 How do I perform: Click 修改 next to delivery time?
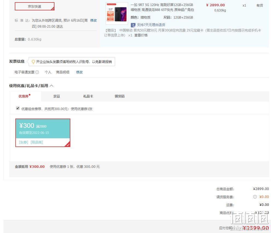pyautogui.click(x=94, y=20)
